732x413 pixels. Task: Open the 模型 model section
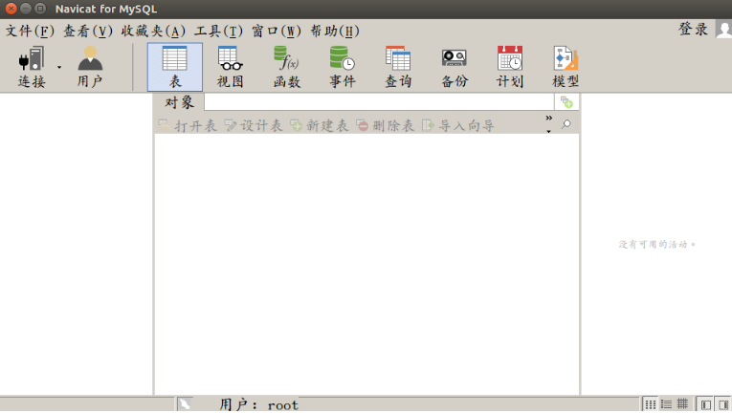pos(566,67)
